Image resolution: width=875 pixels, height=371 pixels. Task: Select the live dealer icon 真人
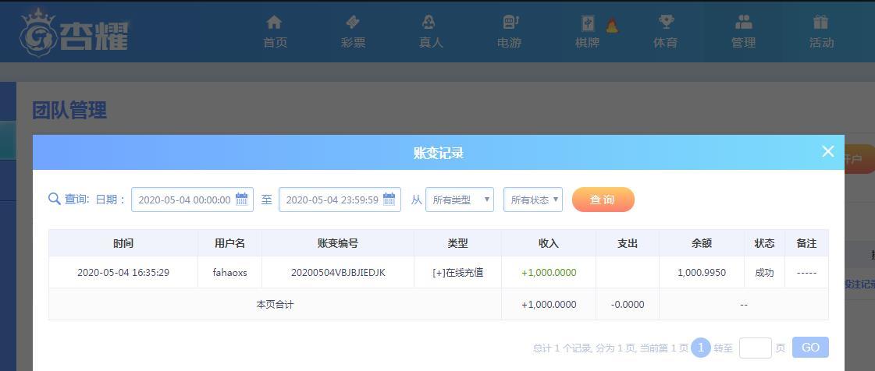[x=430, y=22]
